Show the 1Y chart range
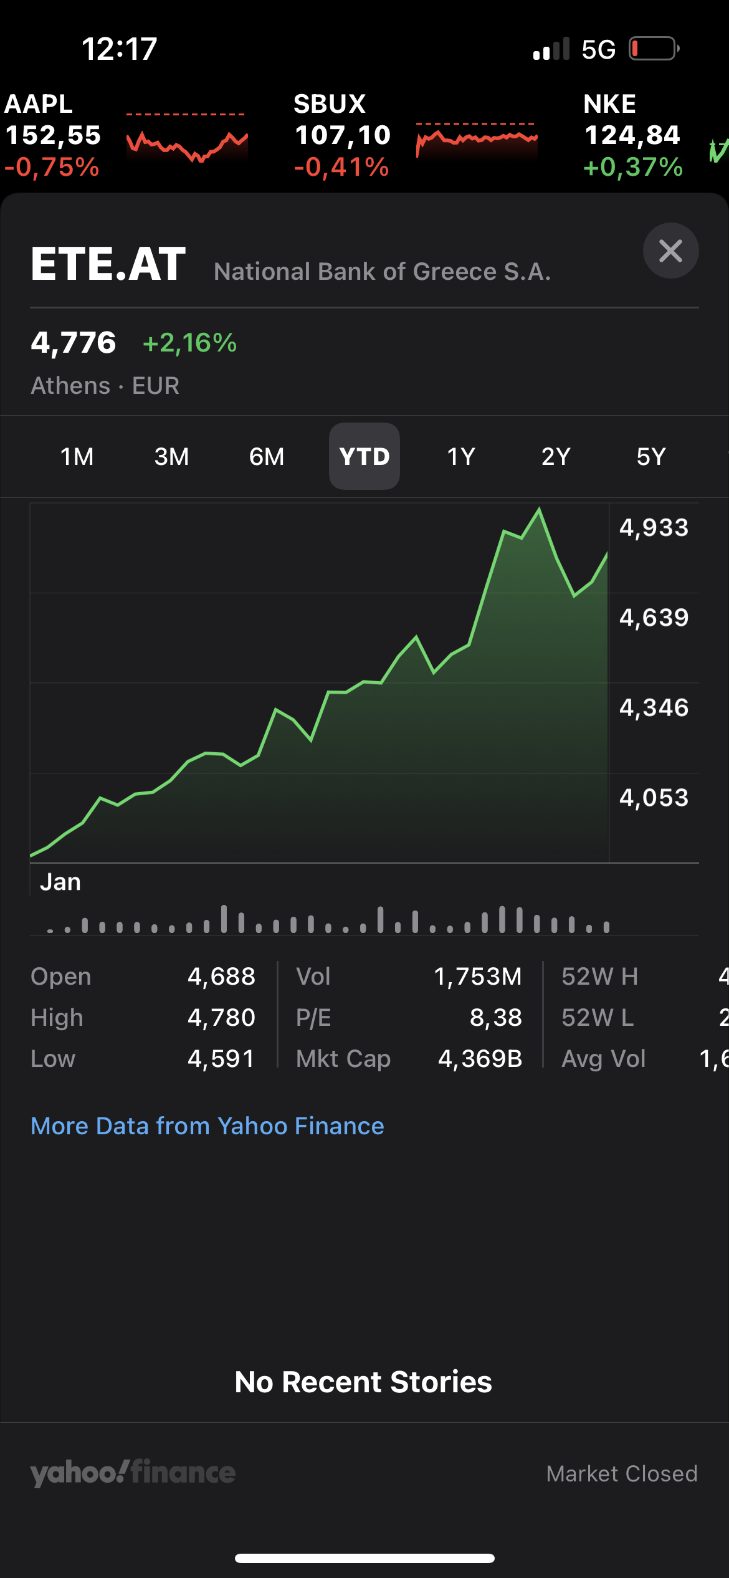This screenshot has width=729, height=1578. 461,457
